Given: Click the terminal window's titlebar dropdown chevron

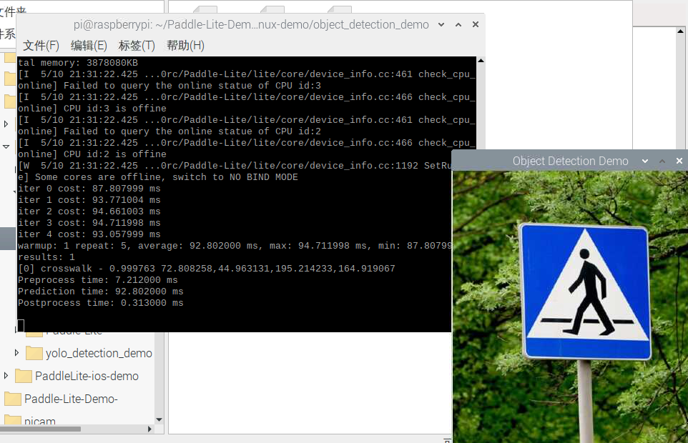Looking at the screenshot, I should click(x=441, y=24).
